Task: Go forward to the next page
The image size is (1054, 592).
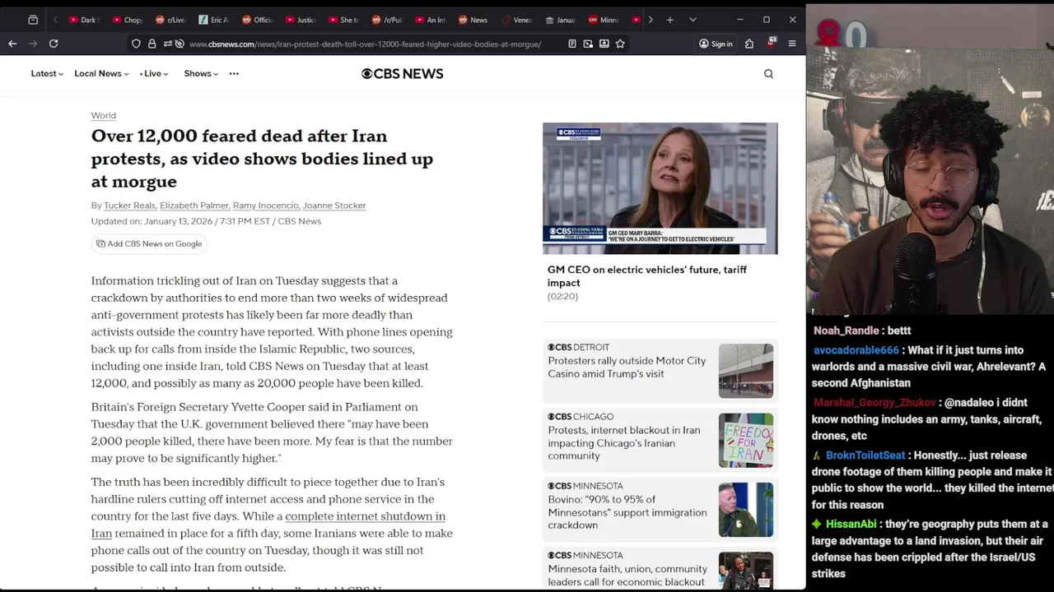Action: pos(33,44)
